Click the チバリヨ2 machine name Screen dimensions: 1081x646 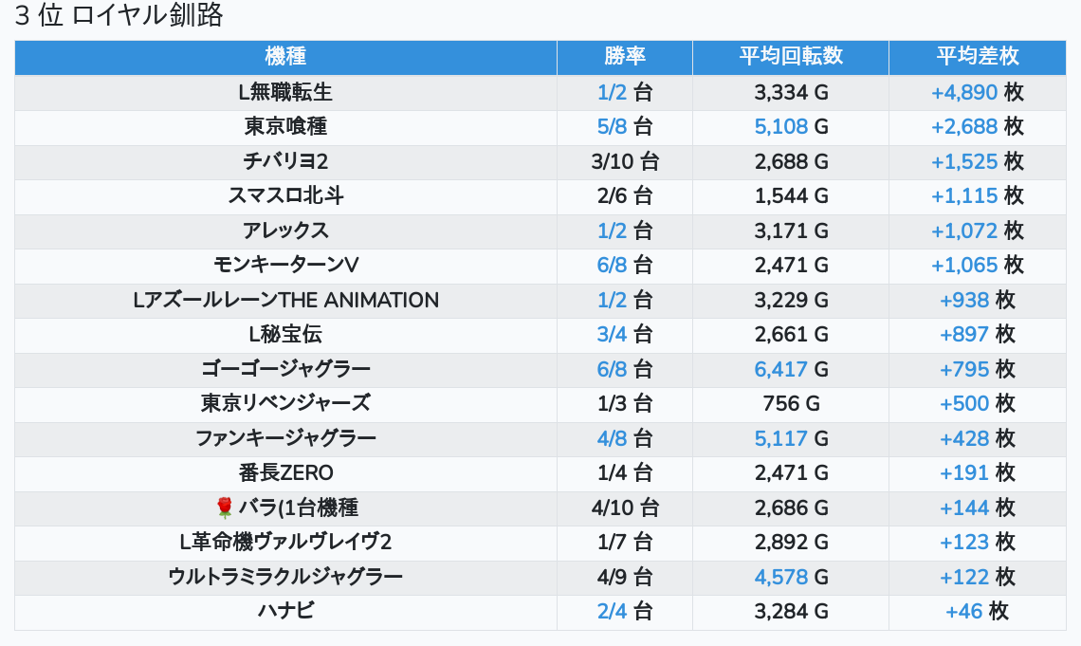pyautogui.click(x=285, y=161)
